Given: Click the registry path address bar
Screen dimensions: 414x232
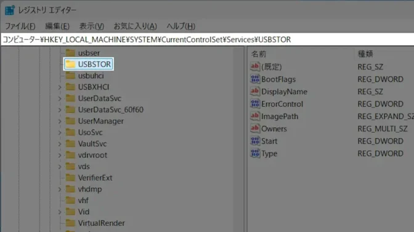Looking at the screenshot, I should (207, 39).
